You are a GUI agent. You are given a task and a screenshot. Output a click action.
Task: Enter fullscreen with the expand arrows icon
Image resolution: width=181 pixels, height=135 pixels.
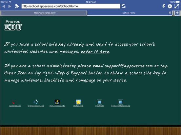point(177,6)
